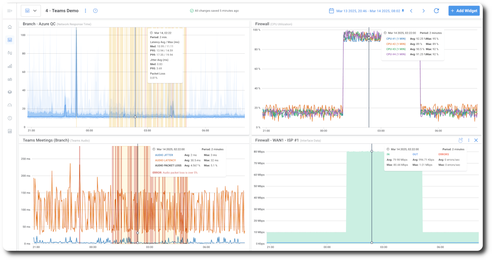The width and height of the screenshot is (492, 260).
Task: Select the reports icon at sidebar bottom
Action: (10, 131)
